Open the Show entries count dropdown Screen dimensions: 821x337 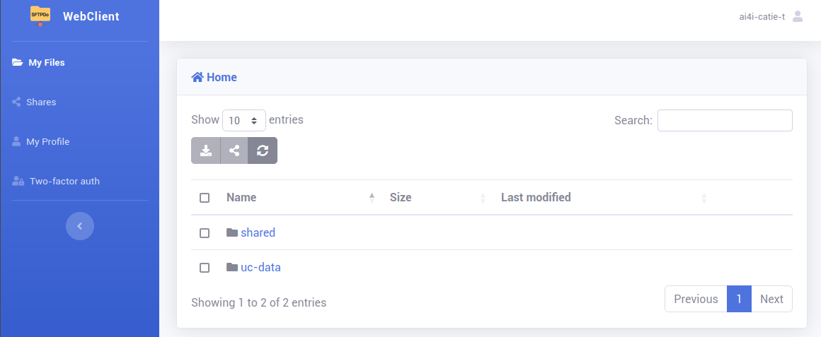pyautogui.click(x=244, y=121)
